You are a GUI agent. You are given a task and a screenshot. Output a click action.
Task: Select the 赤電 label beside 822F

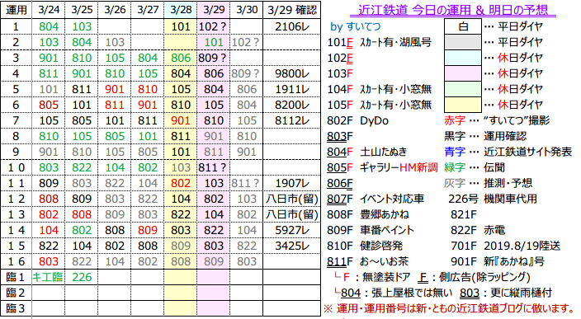point(494,230)
